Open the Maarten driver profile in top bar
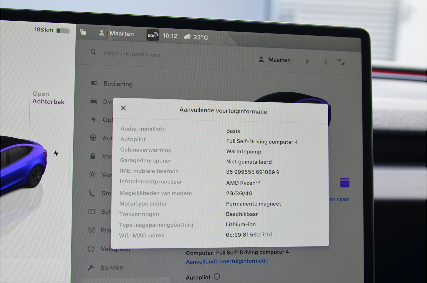This screenshot has width=427, height=283. [x=117, y=33]
